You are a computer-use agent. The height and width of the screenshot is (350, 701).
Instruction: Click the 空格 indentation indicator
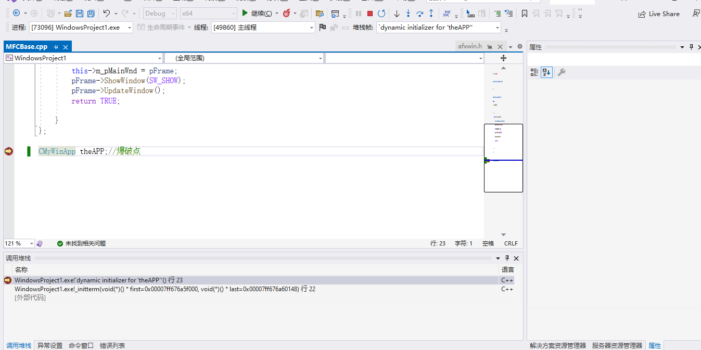[488, 243]
